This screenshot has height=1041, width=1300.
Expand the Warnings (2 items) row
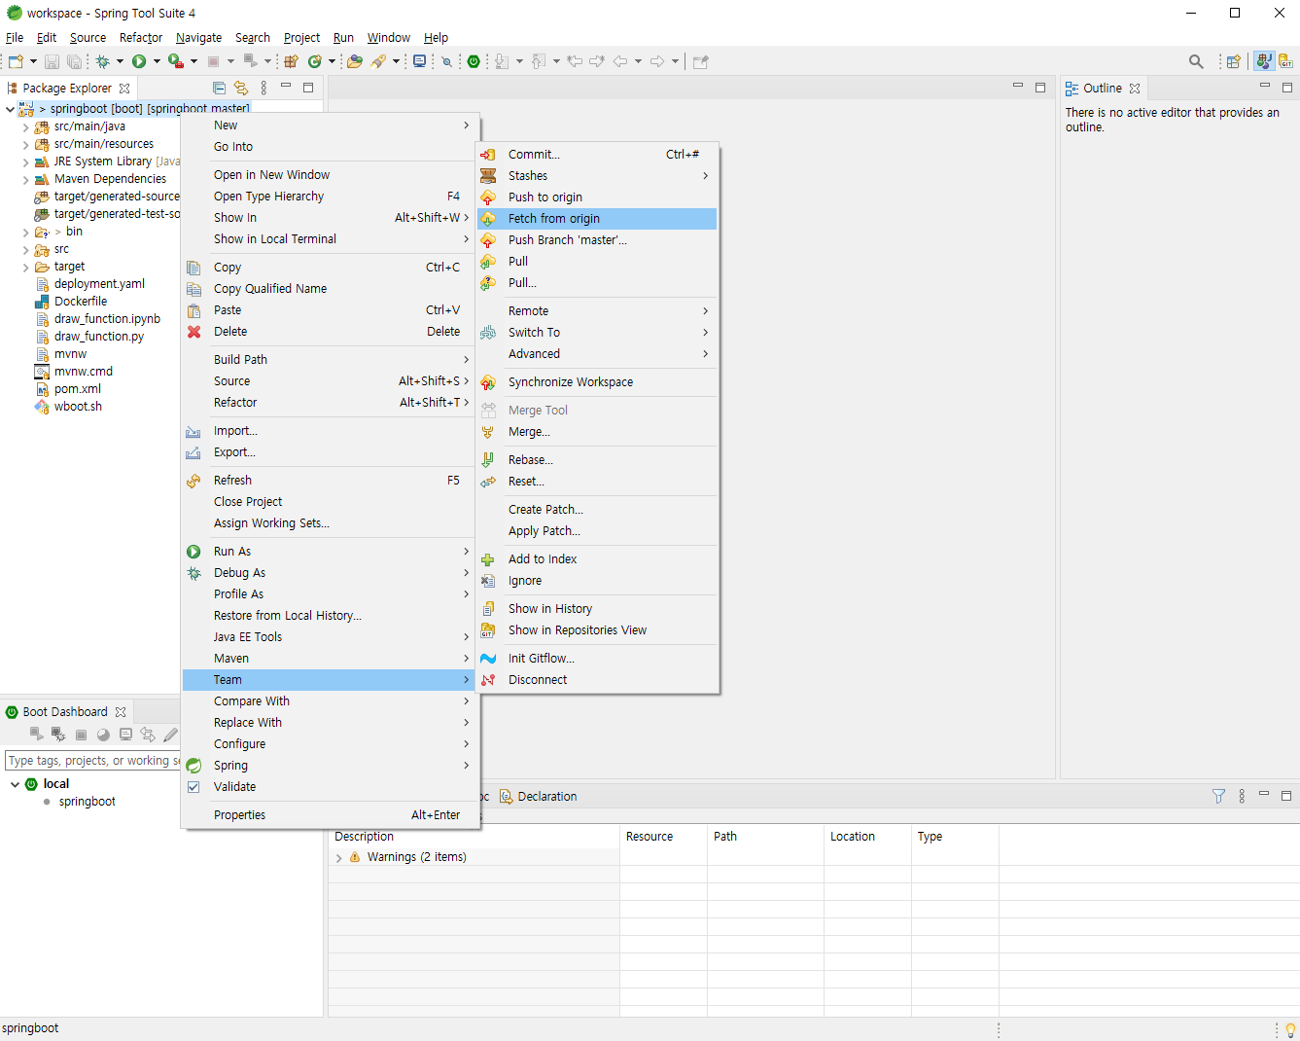pyautogui.click(x=338, y=857)
